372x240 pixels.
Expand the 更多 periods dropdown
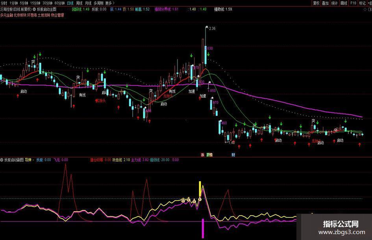click(x=110, y=3)
